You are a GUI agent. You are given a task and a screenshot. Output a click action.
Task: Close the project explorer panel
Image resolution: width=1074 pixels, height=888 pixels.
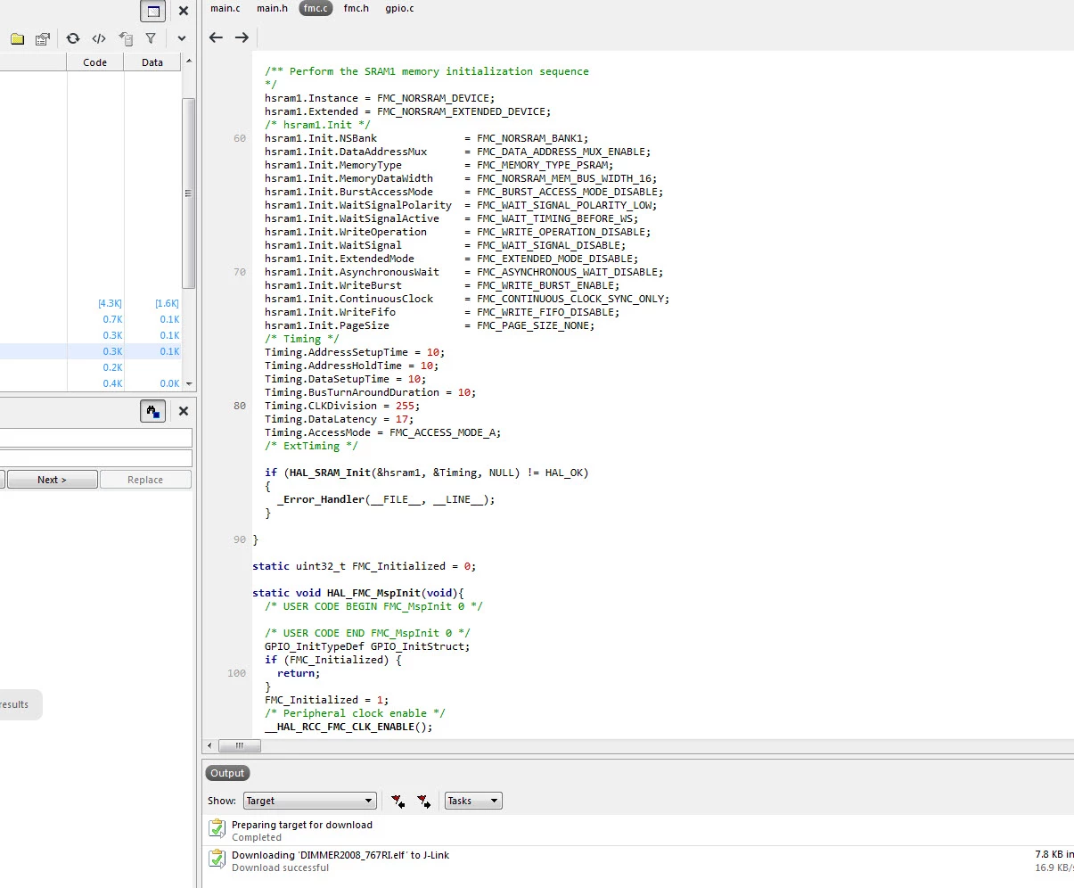point(184,11)
